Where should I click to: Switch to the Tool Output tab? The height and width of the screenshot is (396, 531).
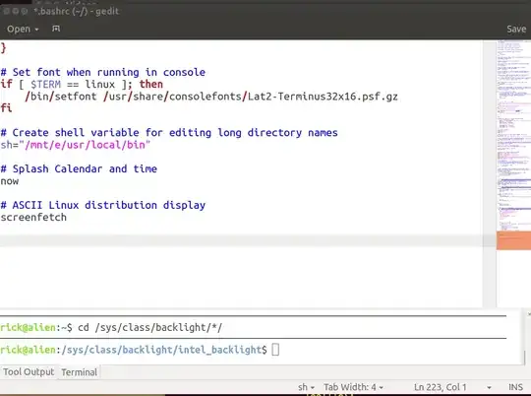point(29,372)
